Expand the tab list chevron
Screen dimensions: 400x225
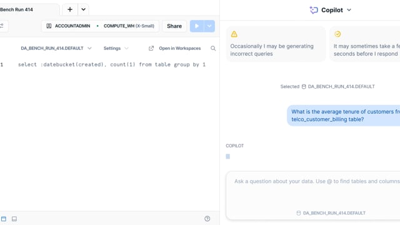pos(83,10)
